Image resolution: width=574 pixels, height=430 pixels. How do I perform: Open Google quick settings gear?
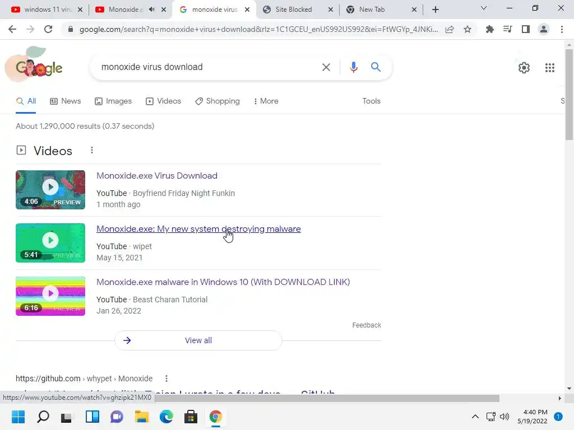tap(524, 68)
